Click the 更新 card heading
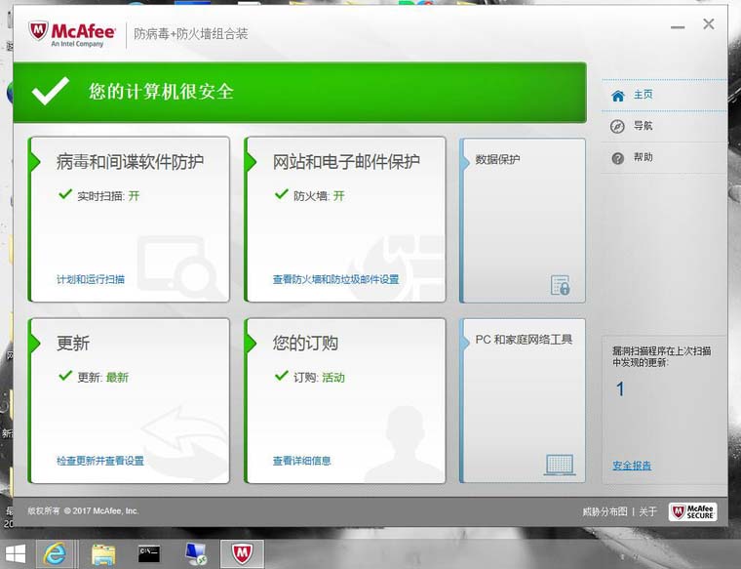The height and width of the screenshot is (569, 741). click(73, 343)
